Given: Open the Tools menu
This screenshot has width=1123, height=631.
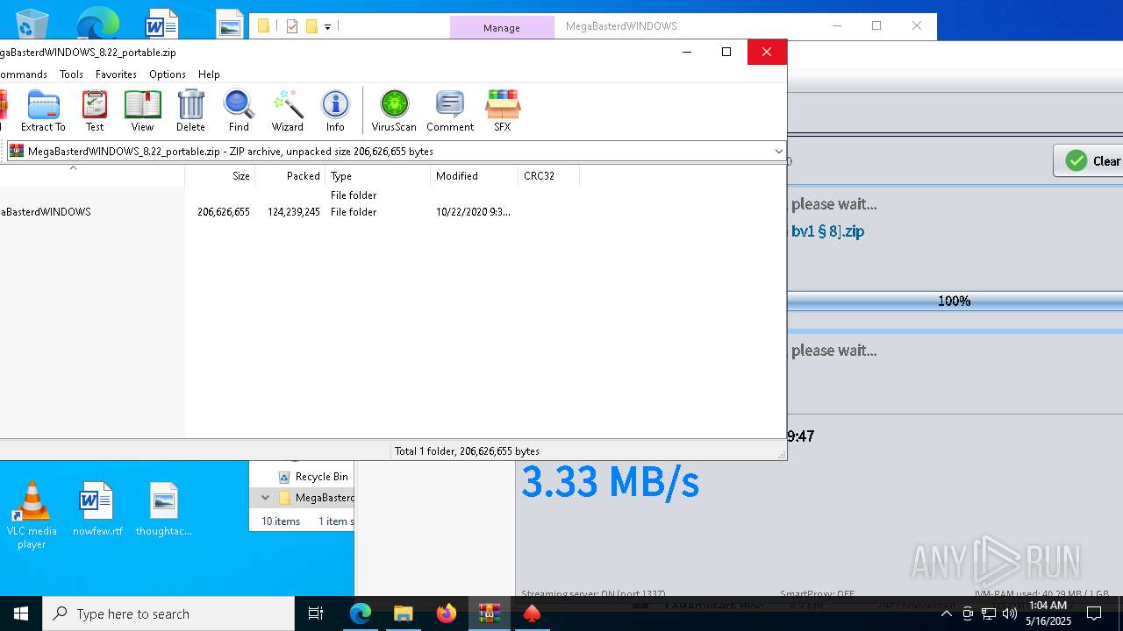Looking at the screenshot, I should (x=71, y=74).
